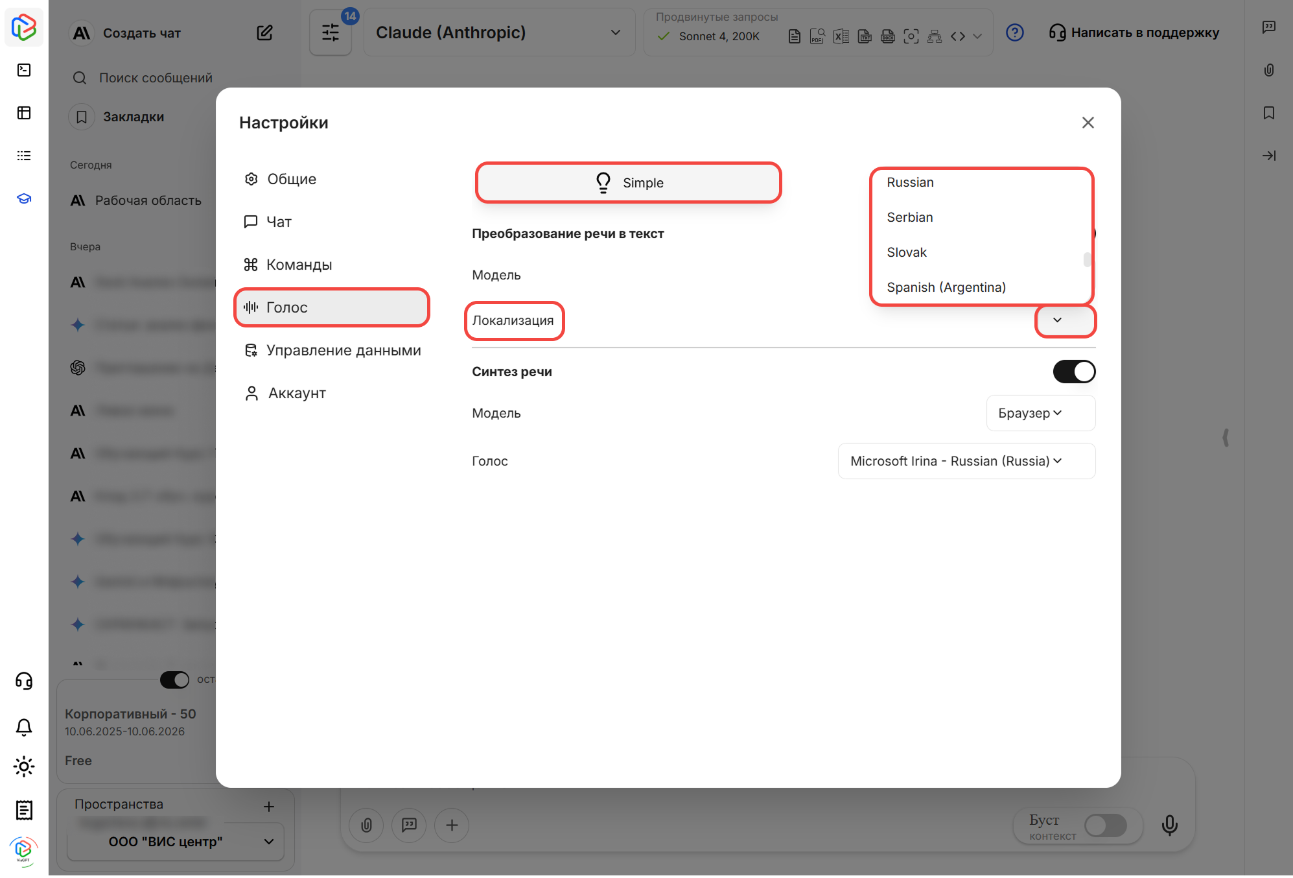The width and height of the screenshot is (1293, 878).
Task: Click the headset support icon in left sidebar
Action: point(24,681)
